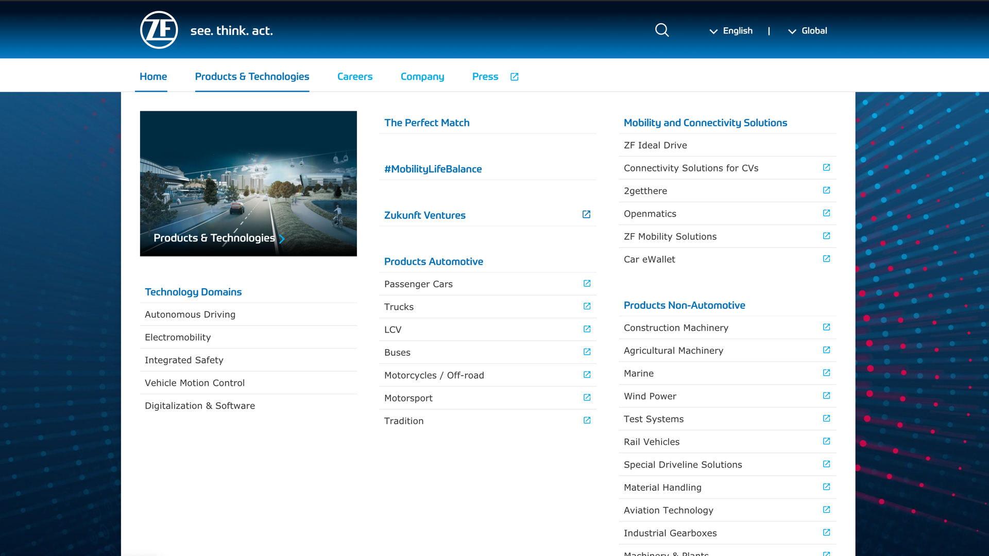
Task: Open the Zukunft Ventures link
Action: [425, 215]
